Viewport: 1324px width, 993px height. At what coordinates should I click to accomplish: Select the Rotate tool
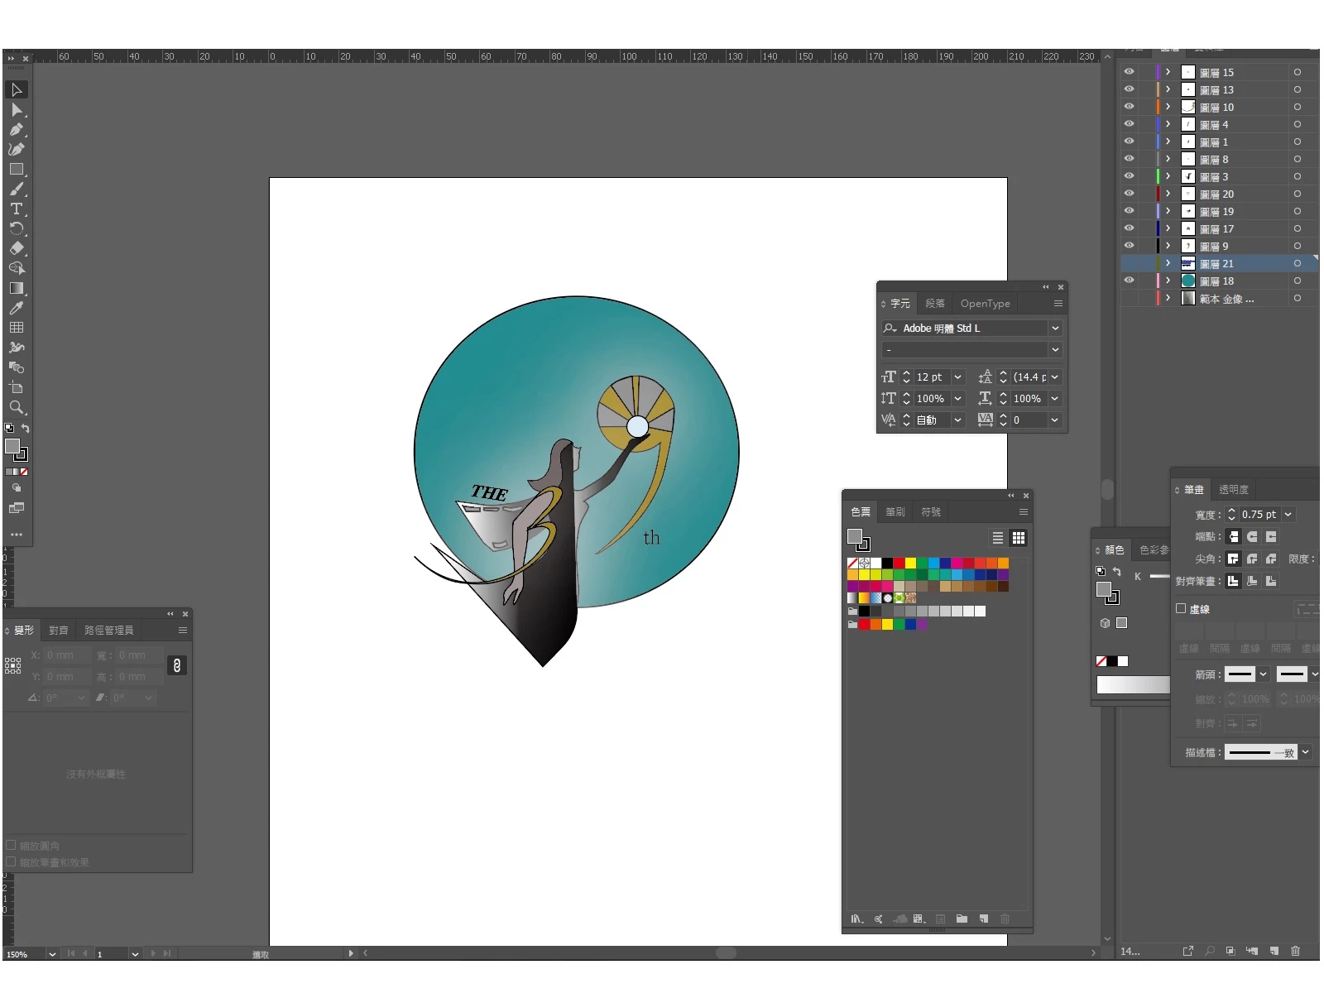(x=17, y=228)
